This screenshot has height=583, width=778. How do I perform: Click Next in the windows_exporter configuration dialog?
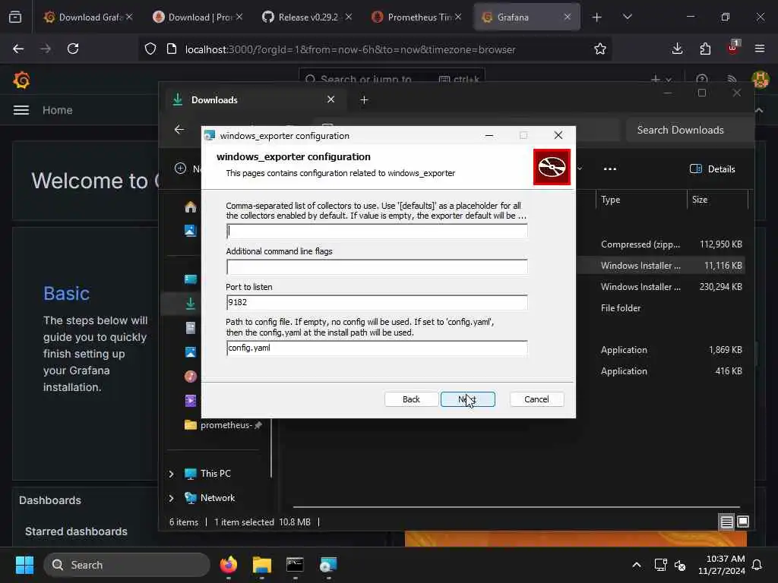(x=467, y=399)
